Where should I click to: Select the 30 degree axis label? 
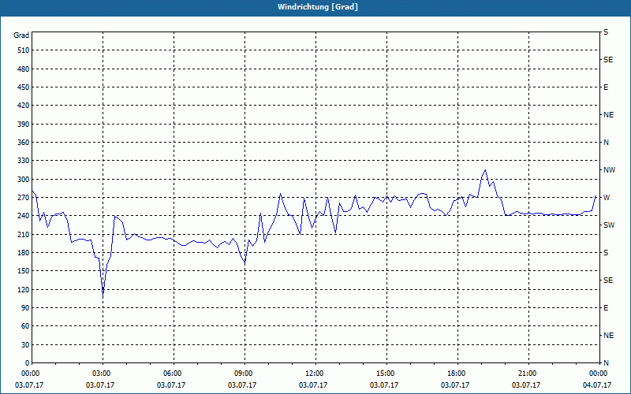25,345
